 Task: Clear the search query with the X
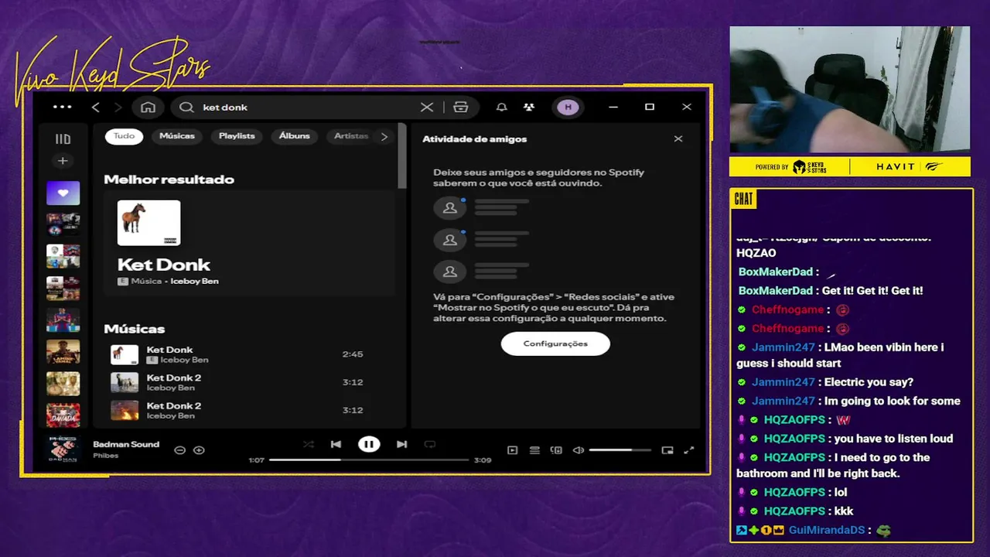coord(427,108)
